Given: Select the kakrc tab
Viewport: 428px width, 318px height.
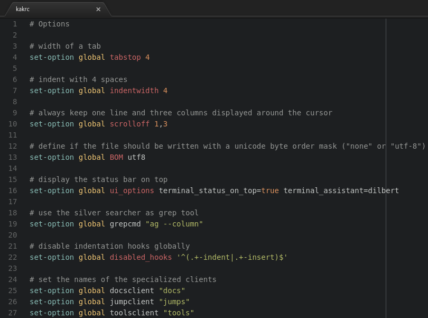Looking at the screenshot, I should click(58, 9).
